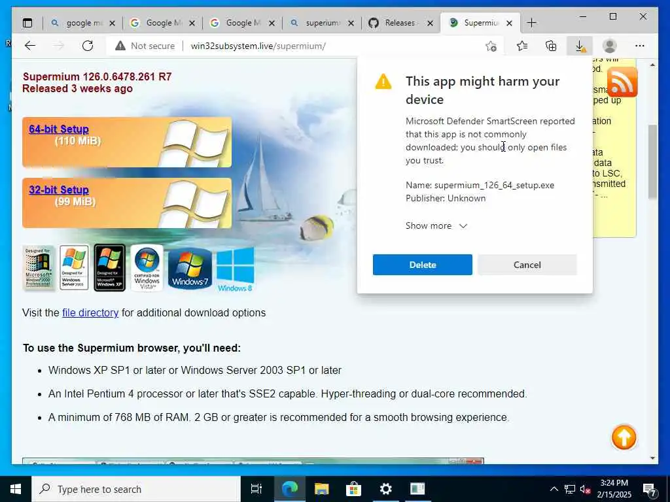Click the orange scroll-to-top arrow button

624,437
